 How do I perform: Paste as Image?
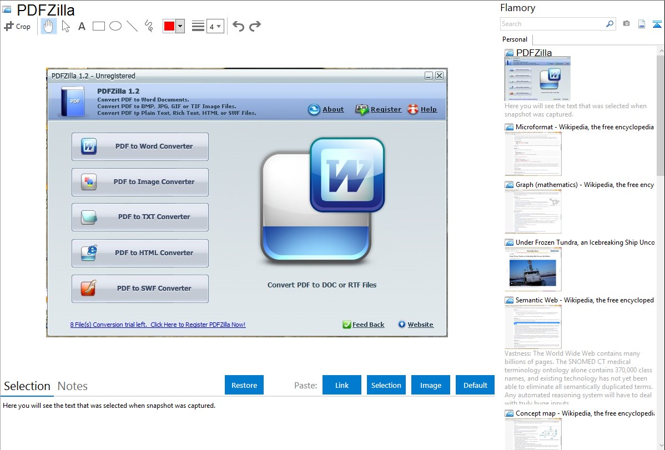pyautogui.click(x=430, y=385)
